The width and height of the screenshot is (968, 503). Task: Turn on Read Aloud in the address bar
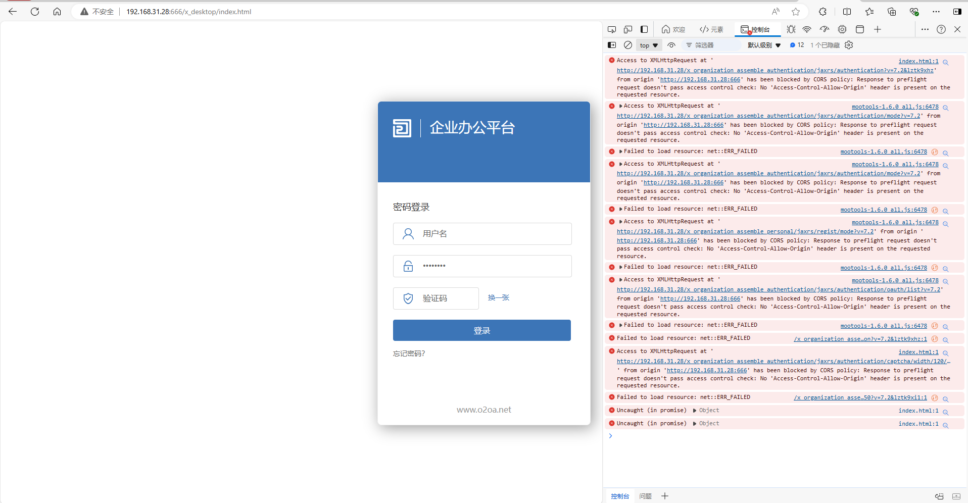pos(776,12)
